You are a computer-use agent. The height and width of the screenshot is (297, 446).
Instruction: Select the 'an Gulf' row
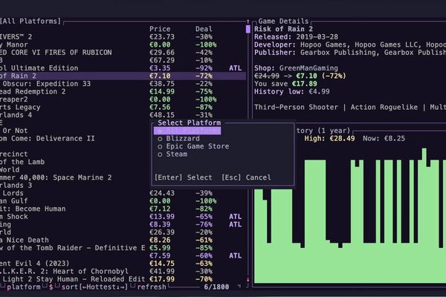click(123, 201)
